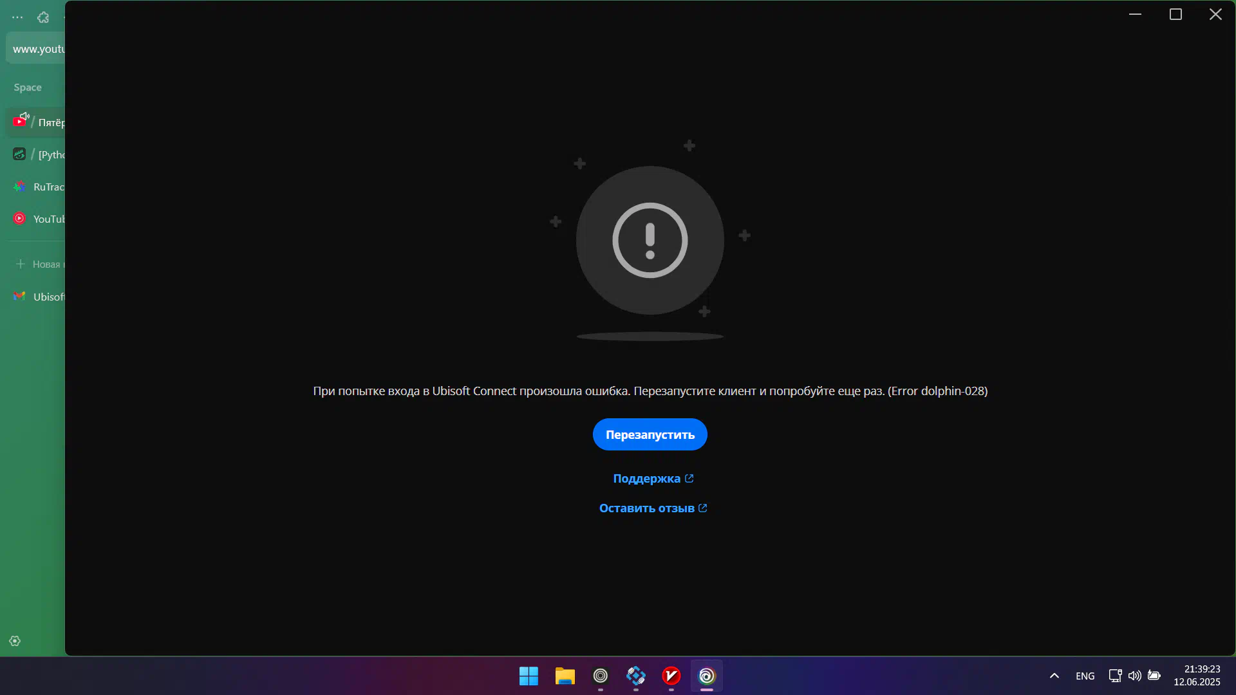The image size is (1236, 695).
Task: Click the Перезапустить button
Action: [x=650, y=434]
